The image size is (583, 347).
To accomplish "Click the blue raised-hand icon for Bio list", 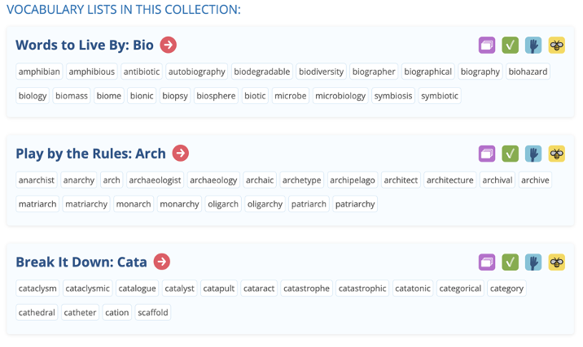I will 533,46.
